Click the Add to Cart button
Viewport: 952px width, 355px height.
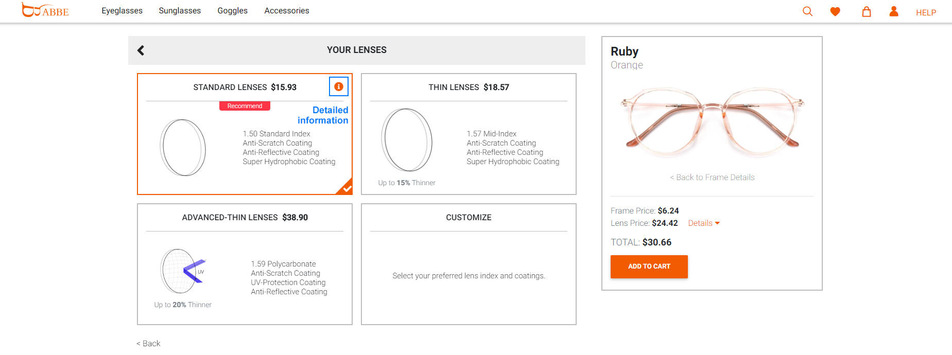[x=649, y=267]
